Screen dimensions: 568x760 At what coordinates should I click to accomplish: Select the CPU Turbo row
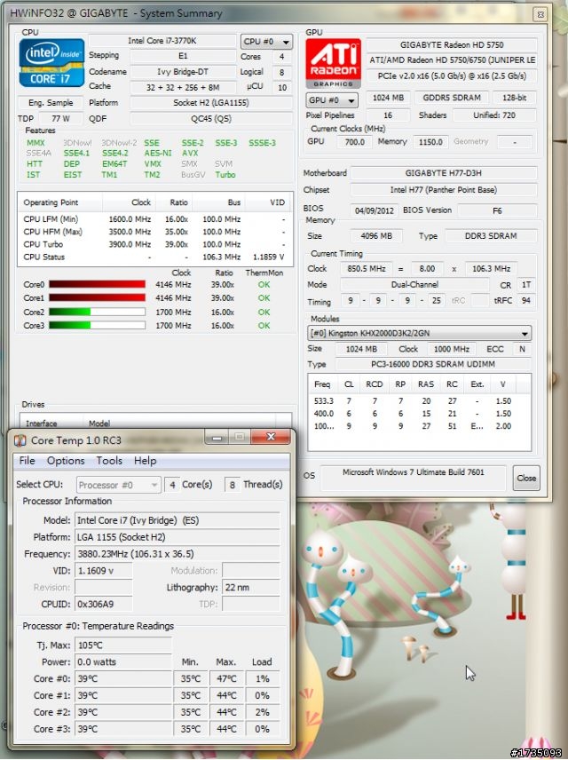tap(154, 245)
